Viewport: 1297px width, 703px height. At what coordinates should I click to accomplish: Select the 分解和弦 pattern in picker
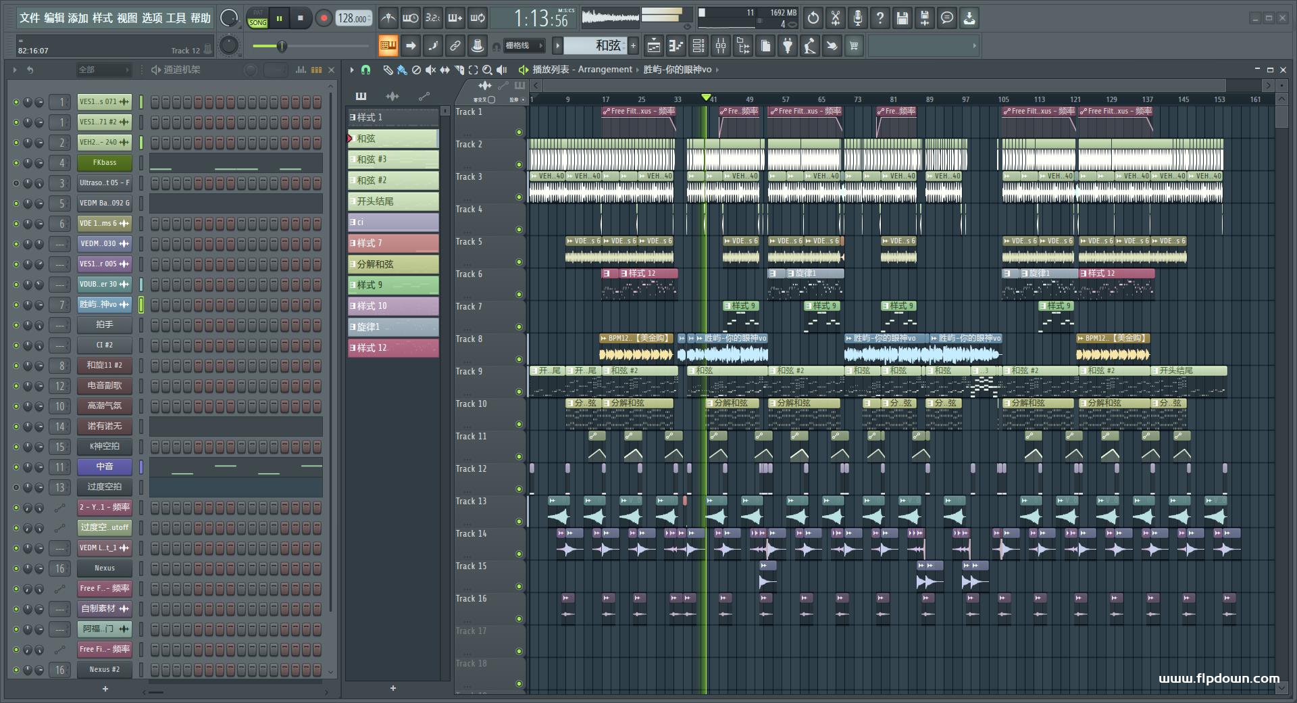point(393,264)
